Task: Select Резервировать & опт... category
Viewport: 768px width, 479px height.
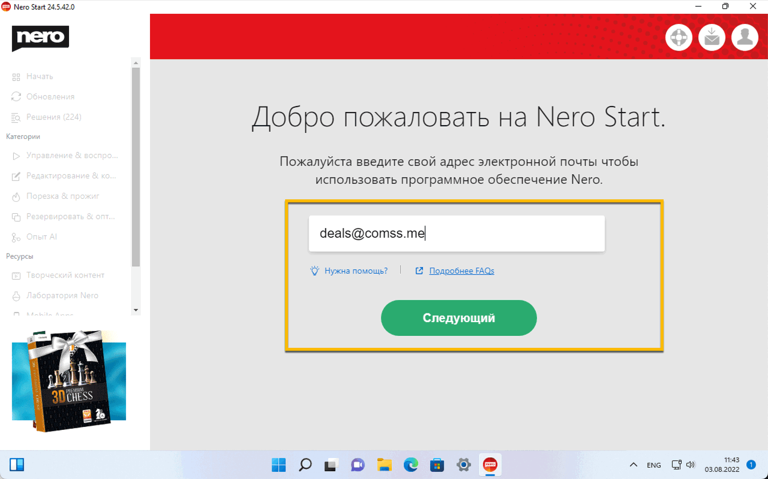Action: (x=71, y=216)
